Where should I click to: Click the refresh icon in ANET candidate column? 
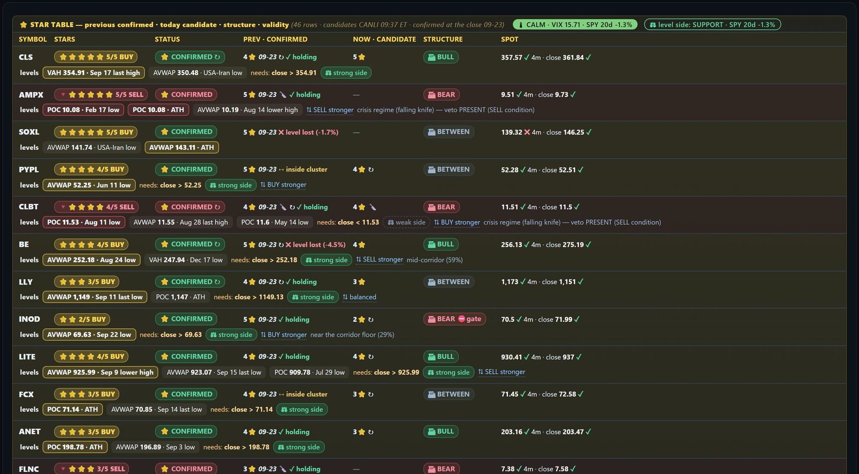pos(371,432)
